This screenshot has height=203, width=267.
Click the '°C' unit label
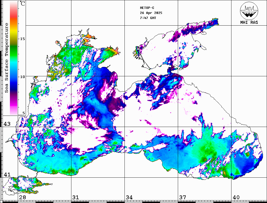(x=22, y=3)
